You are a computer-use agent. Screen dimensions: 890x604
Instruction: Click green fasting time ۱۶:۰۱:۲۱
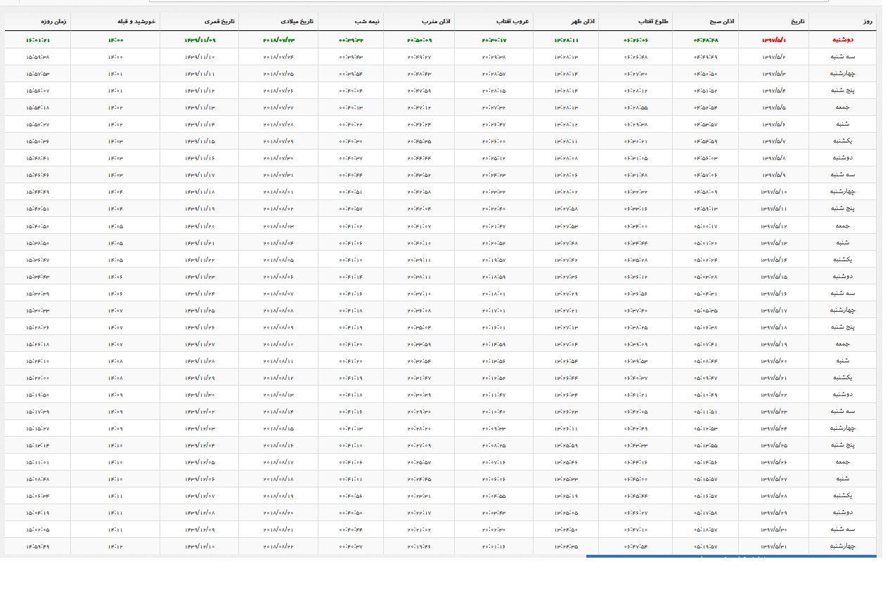37,40
